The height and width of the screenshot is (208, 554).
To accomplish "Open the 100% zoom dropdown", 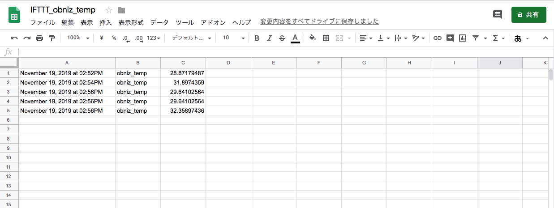I will [x=78, y=38].
